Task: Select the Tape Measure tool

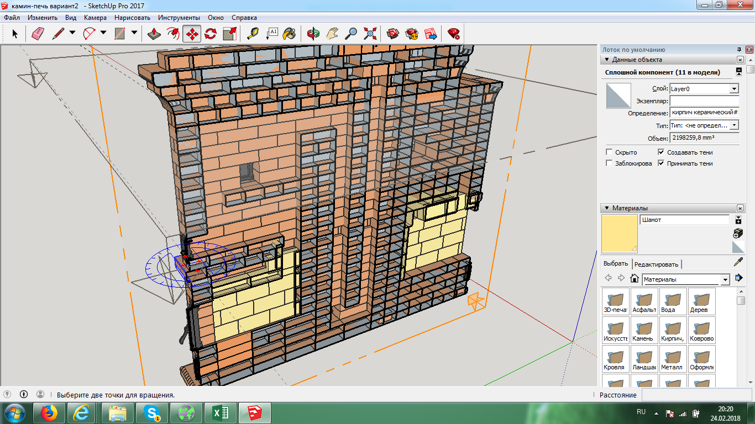Action: pos(253,34)
